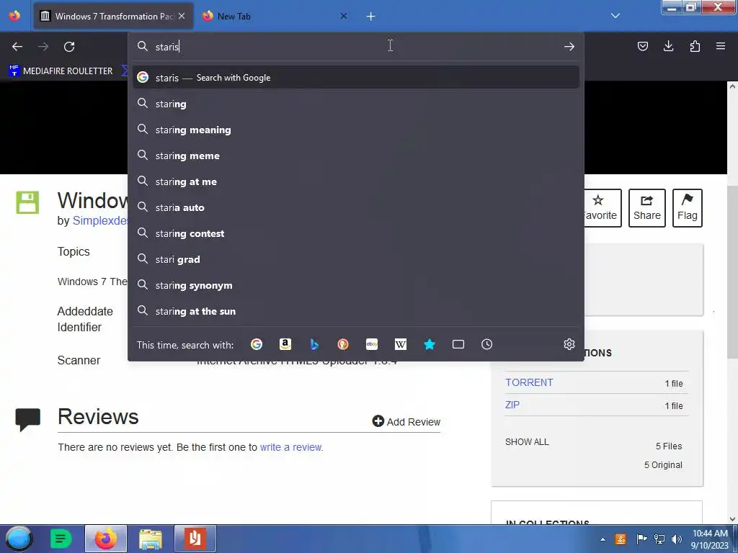Select 'staris — Search with Google' result

[x=356, y=78]
